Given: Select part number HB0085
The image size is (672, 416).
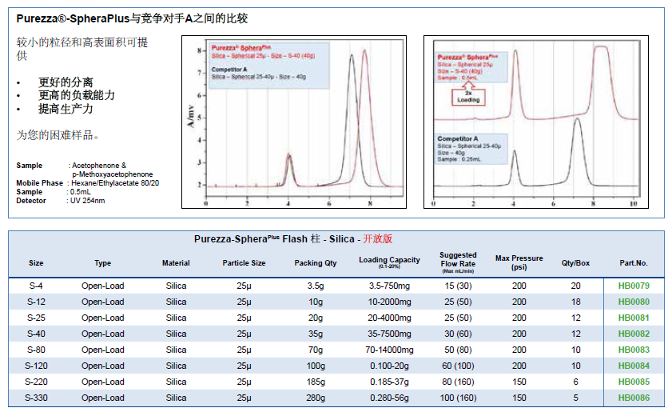Looking at the screenshot, I should [634, 382].
